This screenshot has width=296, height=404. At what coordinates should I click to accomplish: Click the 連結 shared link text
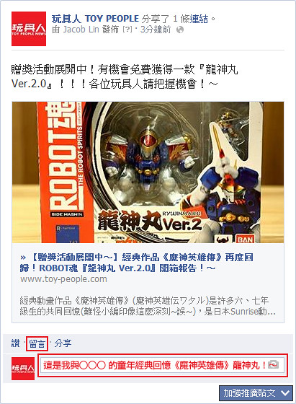click(x=199, y=19)
